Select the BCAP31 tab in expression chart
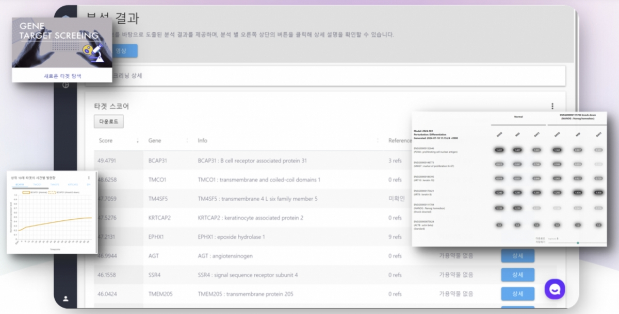619x314 pixels. (20, 184)
